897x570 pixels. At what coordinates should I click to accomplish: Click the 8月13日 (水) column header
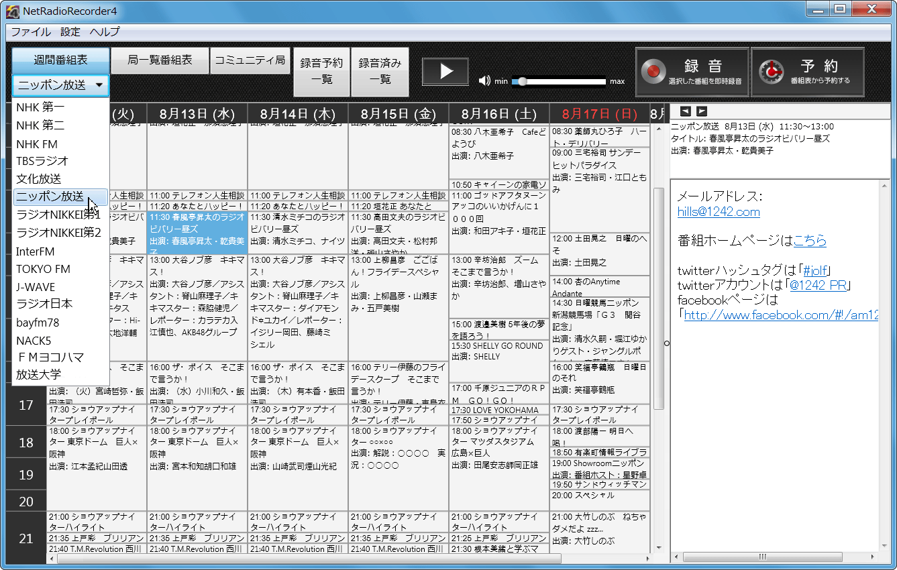(197, 113)
